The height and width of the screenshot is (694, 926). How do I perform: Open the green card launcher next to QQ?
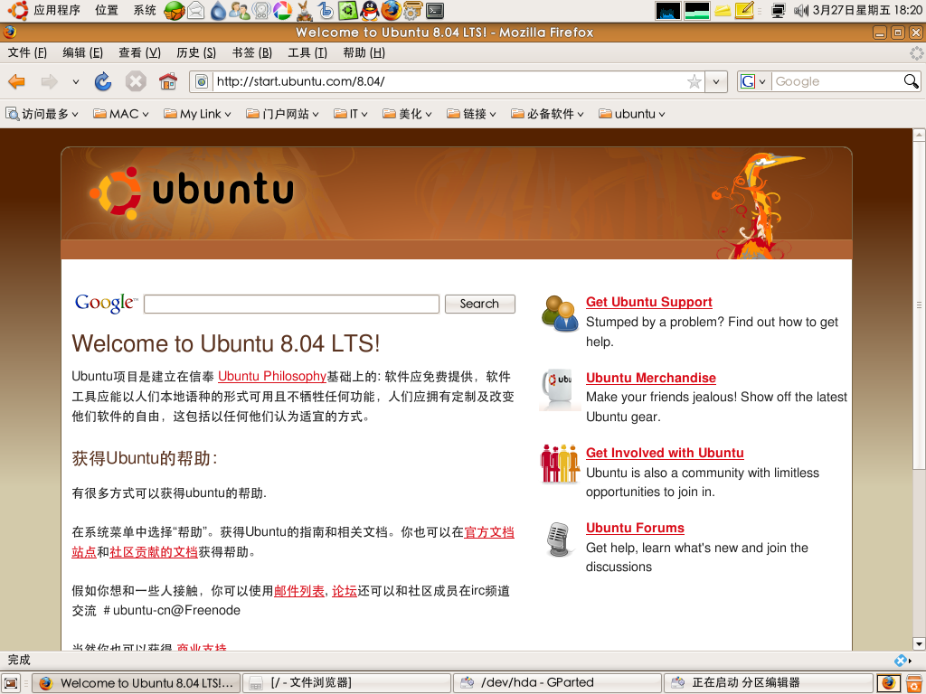pos(348,10)
